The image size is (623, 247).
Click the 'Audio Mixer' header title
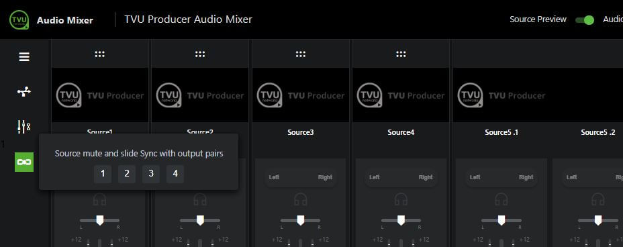pyautogui.click(x=64, y=20)
